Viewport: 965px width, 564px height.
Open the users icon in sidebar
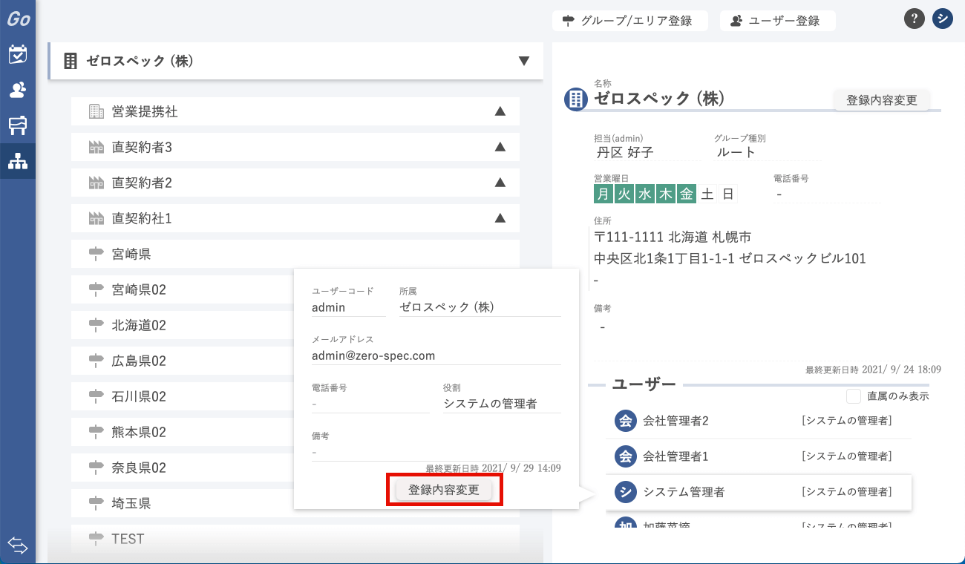[18, 90]
